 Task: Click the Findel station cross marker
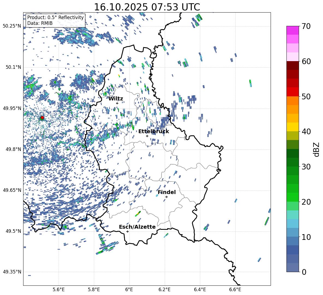click(x=166, y=197)
